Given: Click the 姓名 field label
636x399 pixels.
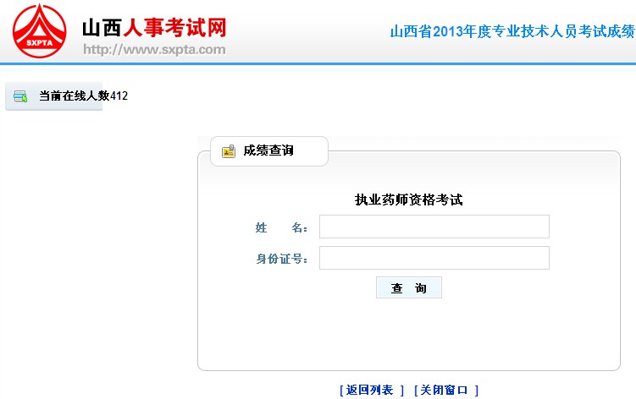Looking at the screenshot, I should (x=281, y=227).
